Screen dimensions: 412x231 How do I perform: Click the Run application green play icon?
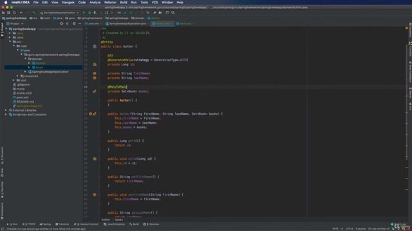(84, 13)
